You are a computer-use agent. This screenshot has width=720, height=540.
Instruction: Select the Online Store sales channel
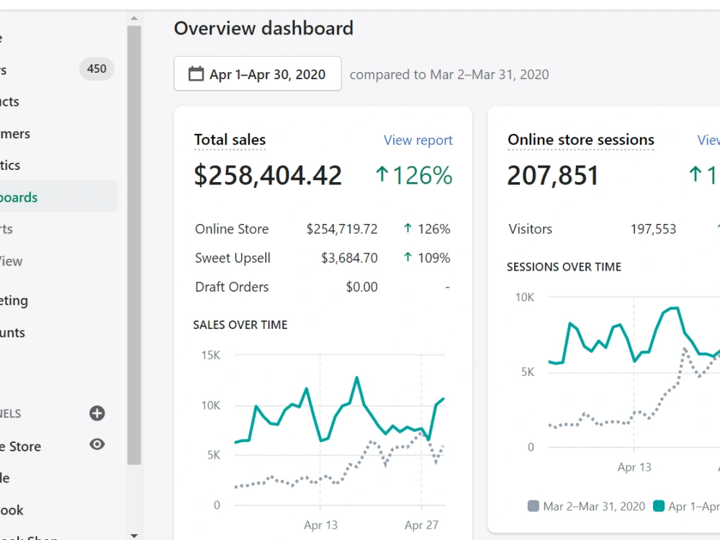pos(21,446)
